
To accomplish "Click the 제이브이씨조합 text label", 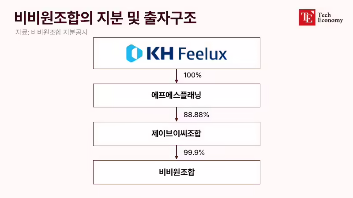I will [x=176, y=134].
